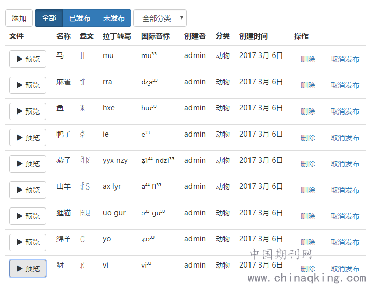366x284 pixels.
Task: Play preview for the 马 row
Action: 28,59
